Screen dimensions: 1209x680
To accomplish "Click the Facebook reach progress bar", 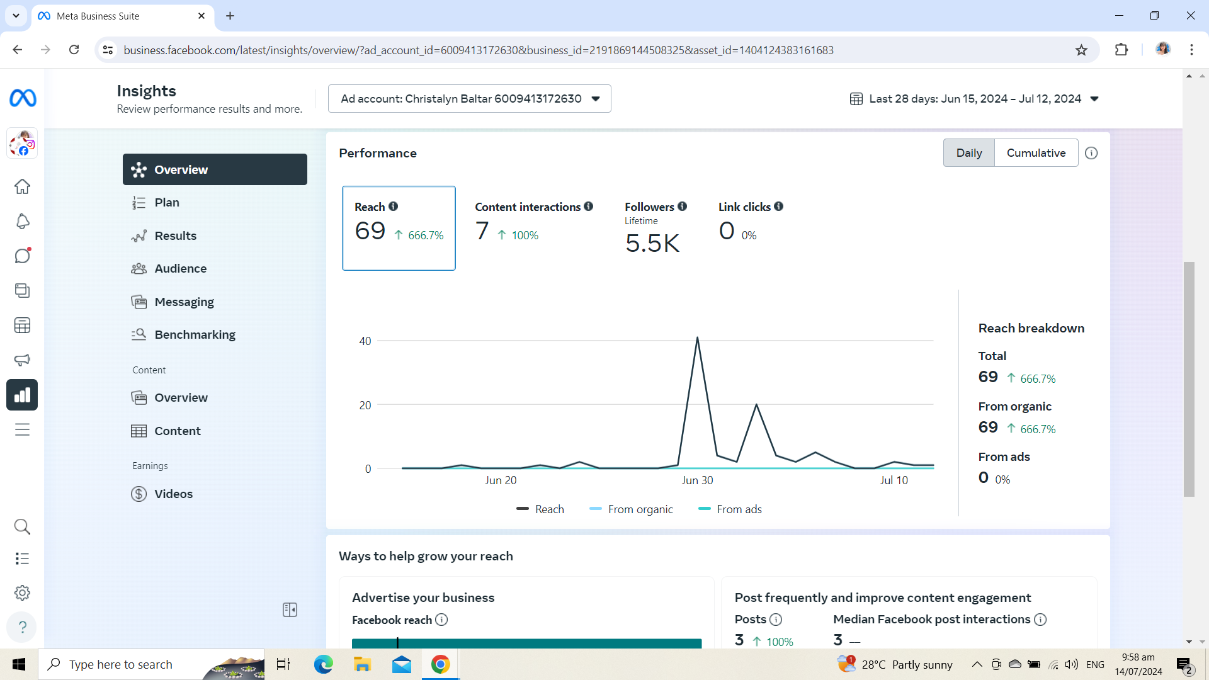I will coord(526,643).
